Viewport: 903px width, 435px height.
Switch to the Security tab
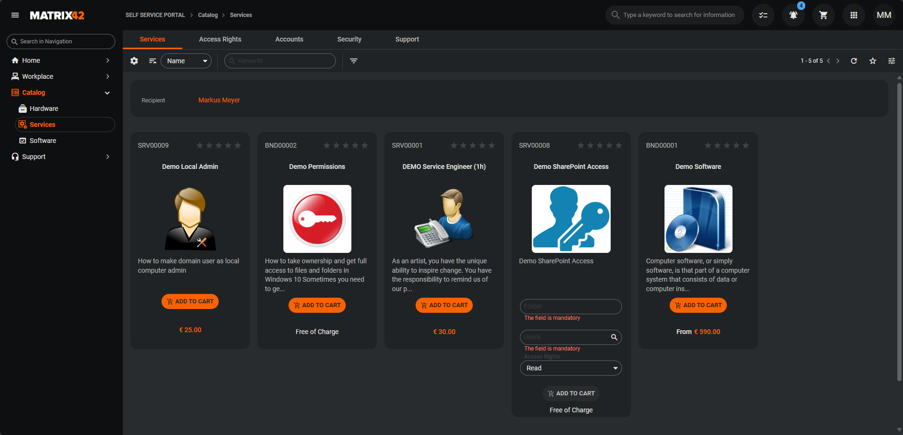349,39
